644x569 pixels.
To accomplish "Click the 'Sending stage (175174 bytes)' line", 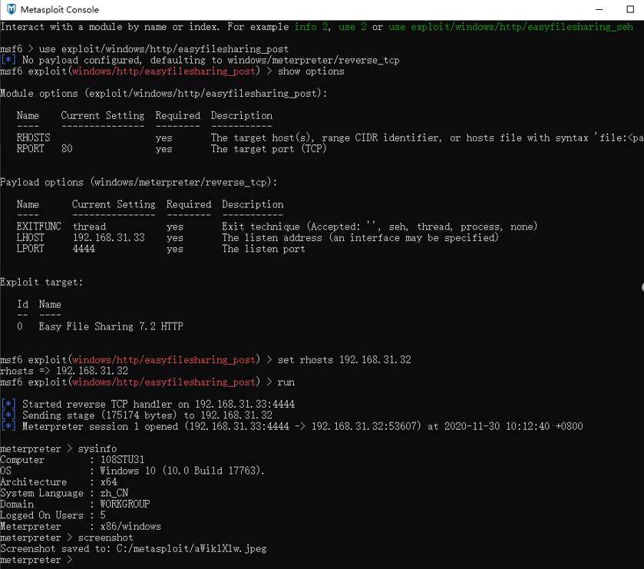I will click(137, 415).
